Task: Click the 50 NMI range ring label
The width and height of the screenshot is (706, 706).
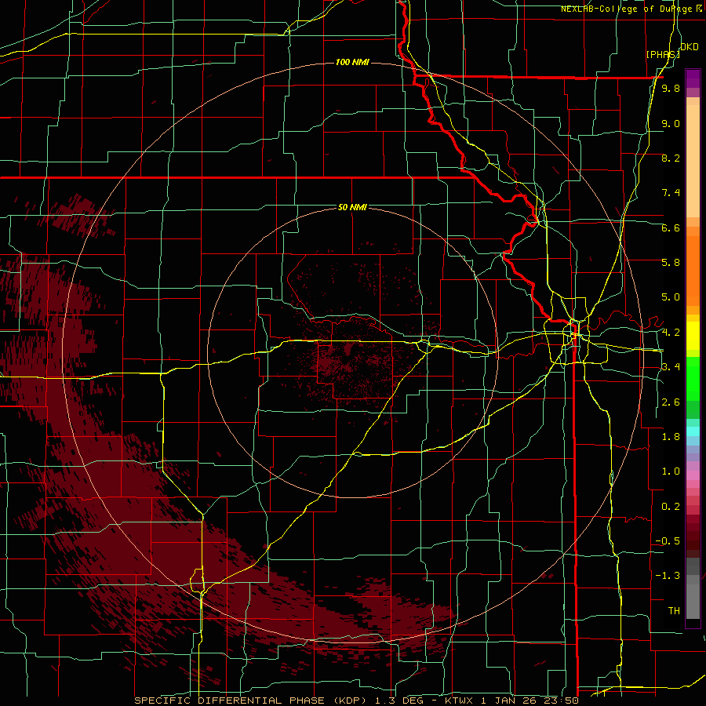Action: (x=352, y=207)
